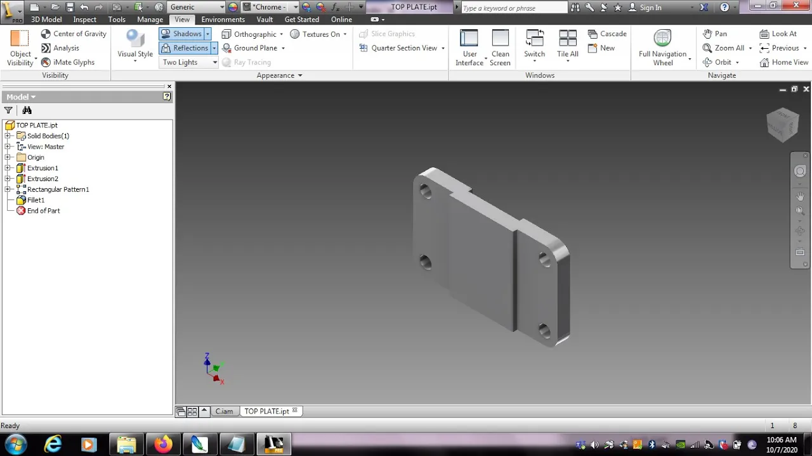Open the Vault ribbon tab

coord(265,19)
